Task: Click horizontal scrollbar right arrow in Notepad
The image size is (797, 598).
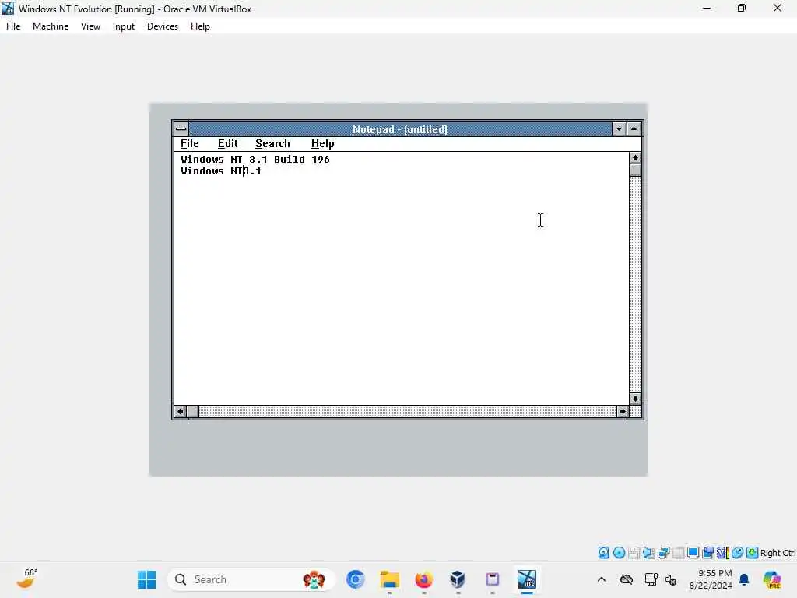Action: tap(623, 411)
